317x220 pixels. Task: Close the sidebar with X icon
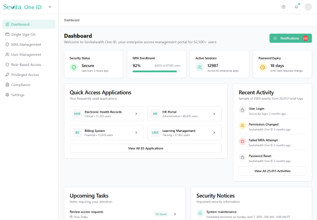pyautogui.click(x=50, y=7)
